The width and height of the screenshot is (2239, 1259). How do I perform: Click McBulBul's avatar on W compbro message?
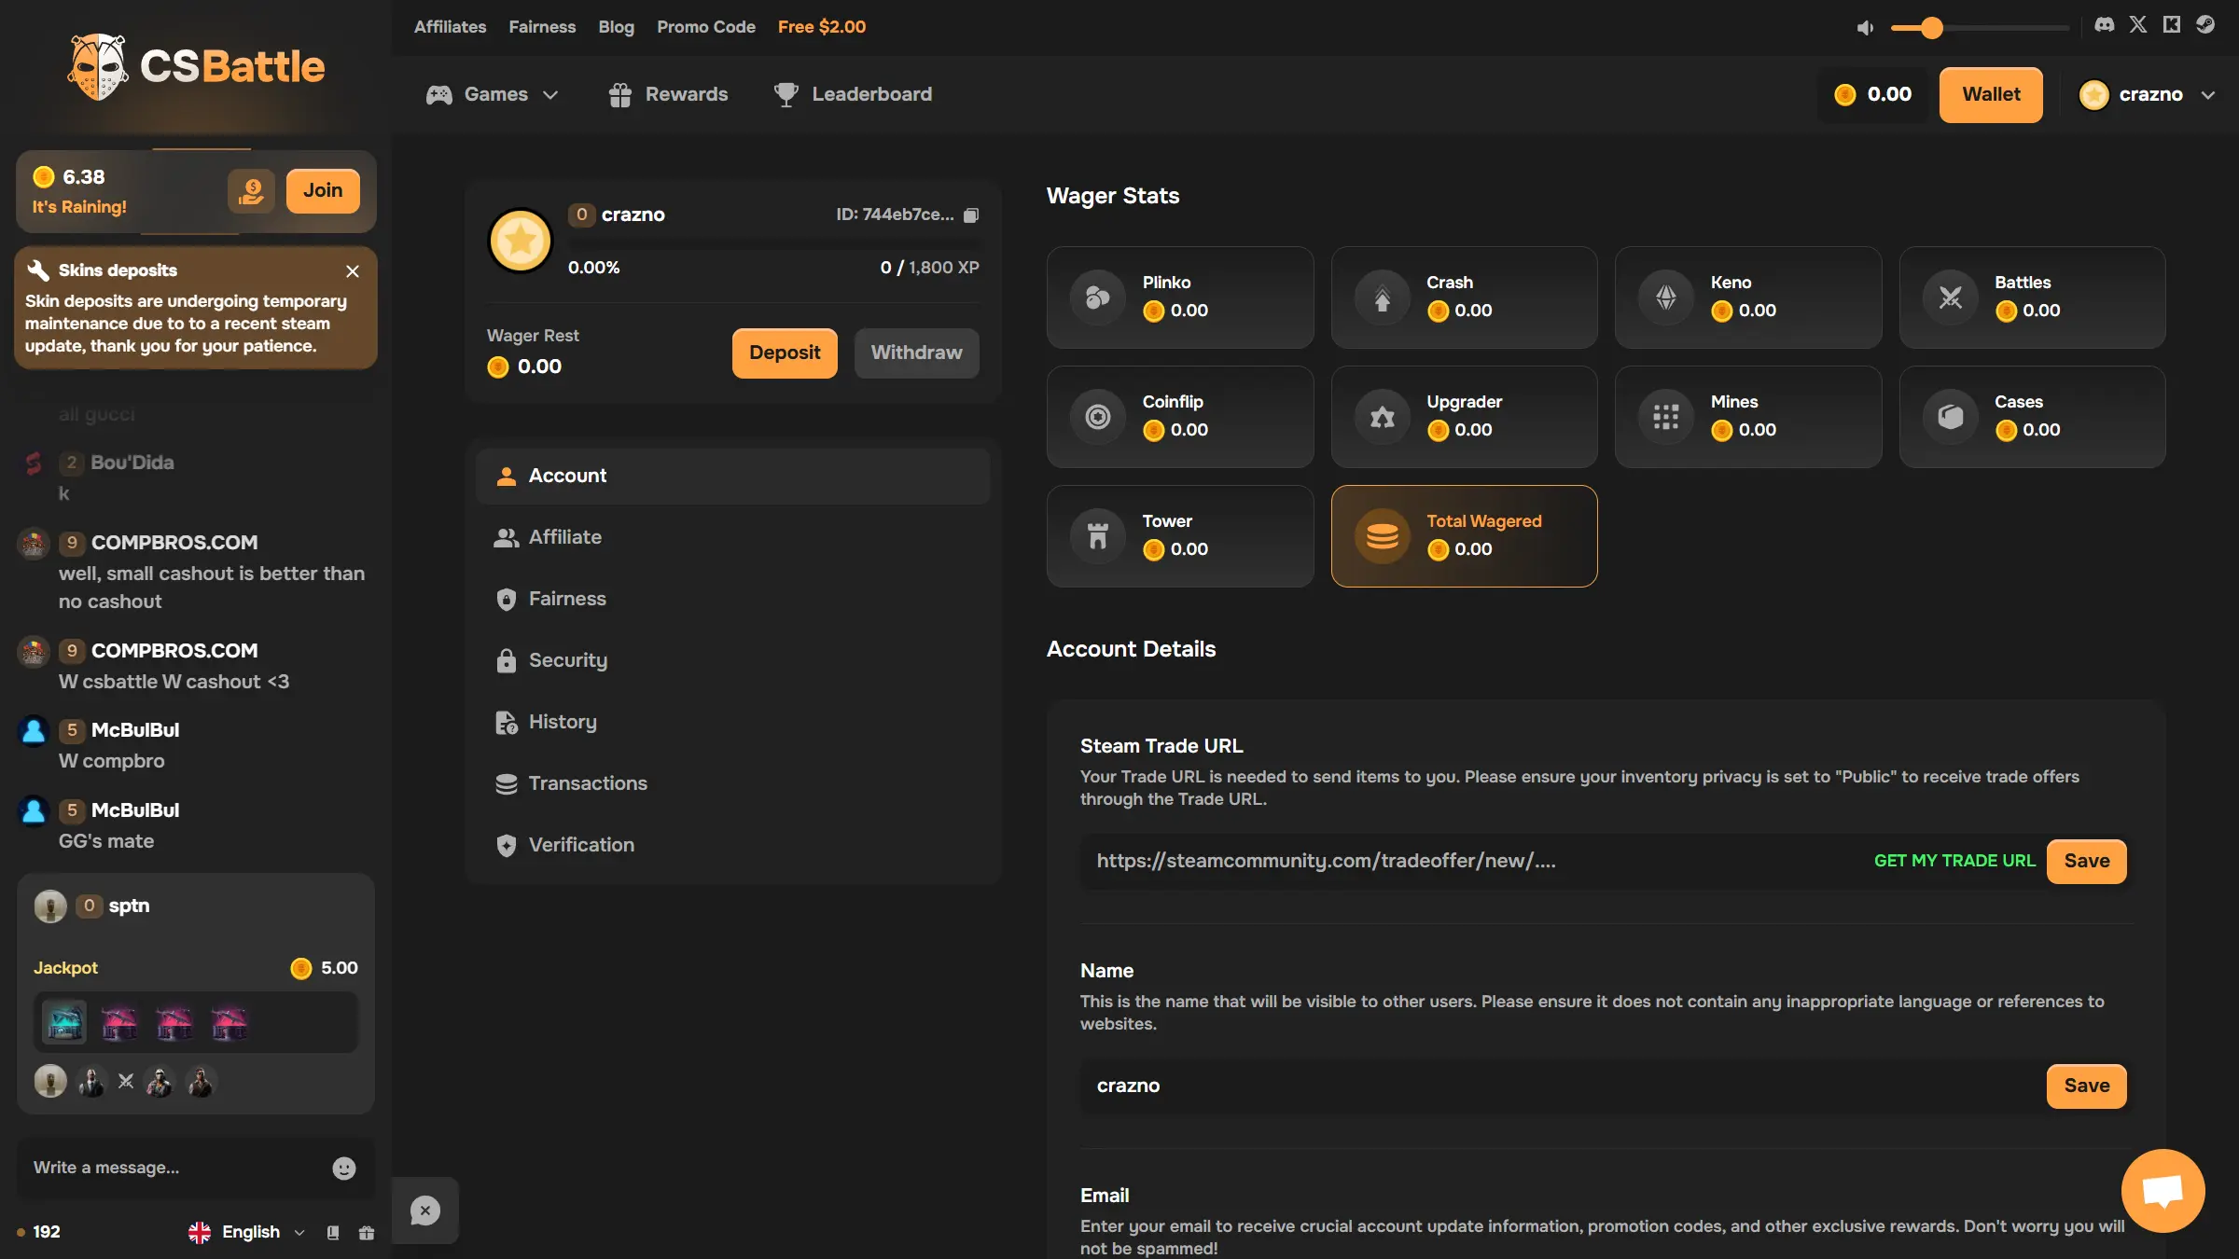pos(34,730)
